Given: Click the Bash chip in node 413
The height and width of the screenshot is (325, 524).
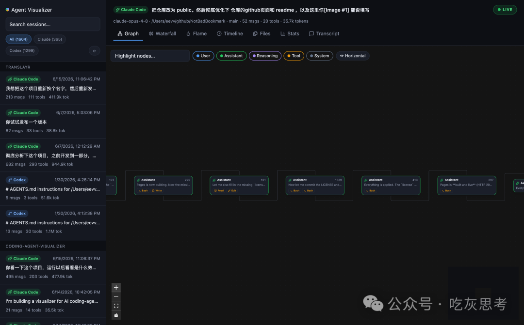Looking at the screenshot, I should pyautogui.click(x=371, y=190).
